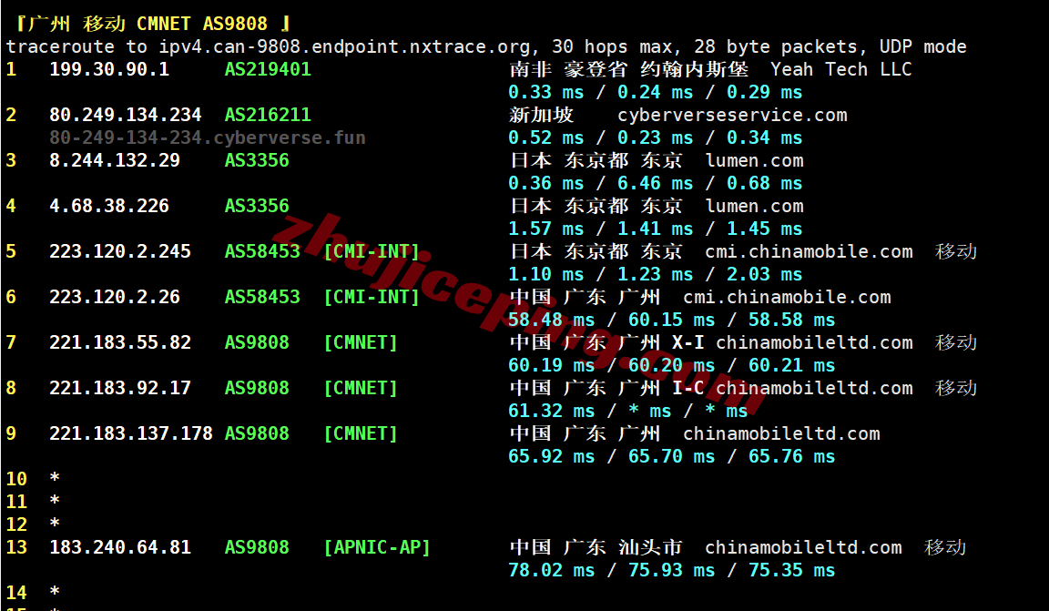This screenshot has width=1049, height=611.
Task: Click latency line 58.48 ms / 60.15 ms / 58.58 ms
Action: pos(672,320)
